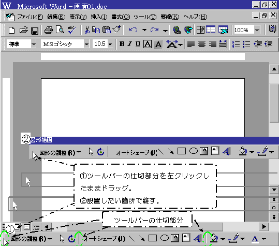Enable align left paragraph
This screenshot has height=246, width=279.
coord(191,44)
